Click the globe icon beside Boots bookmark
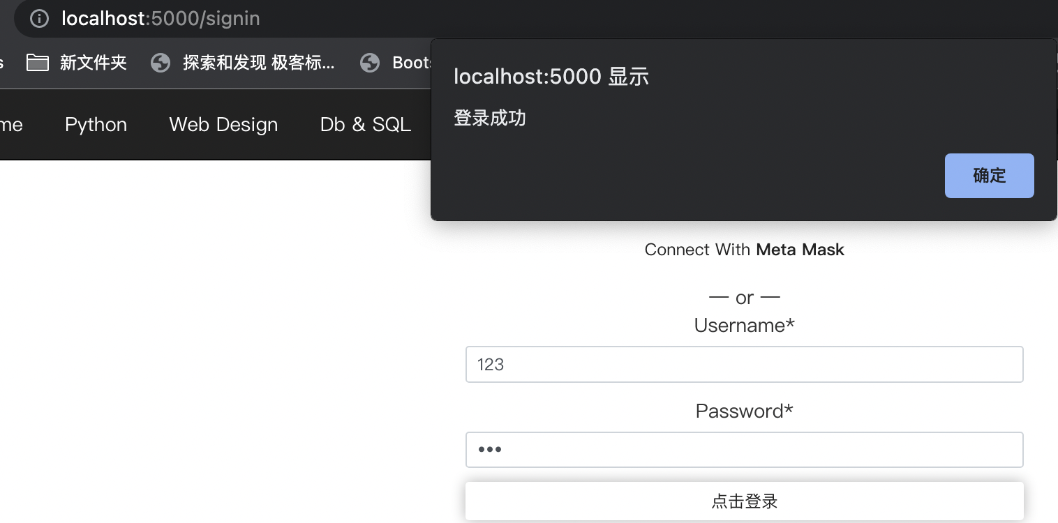1058x523 pixels. click(370, 63)
